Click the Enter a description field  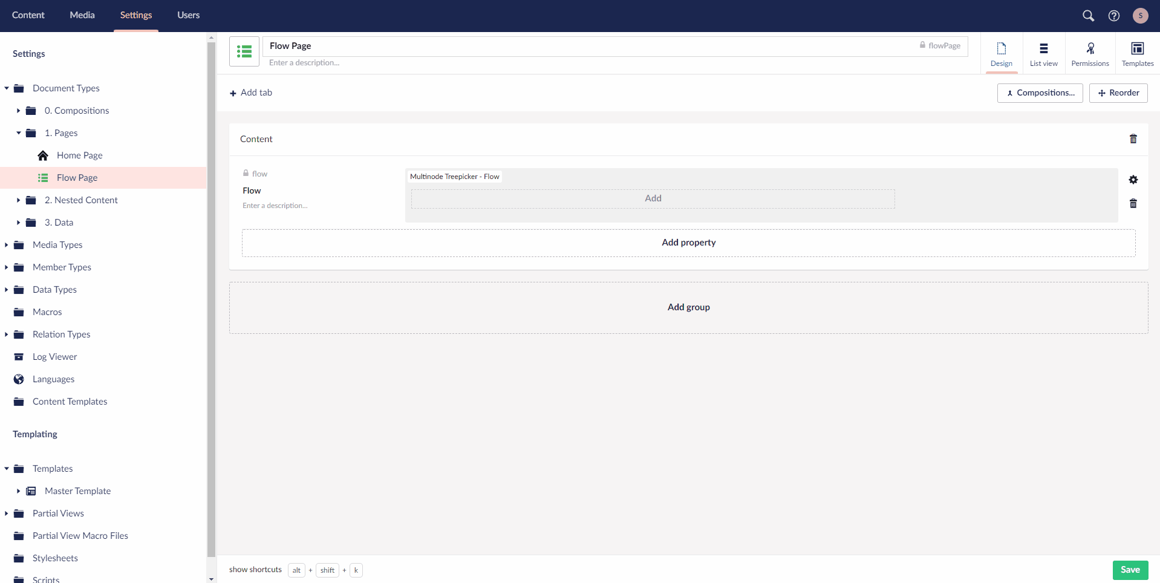304,62
